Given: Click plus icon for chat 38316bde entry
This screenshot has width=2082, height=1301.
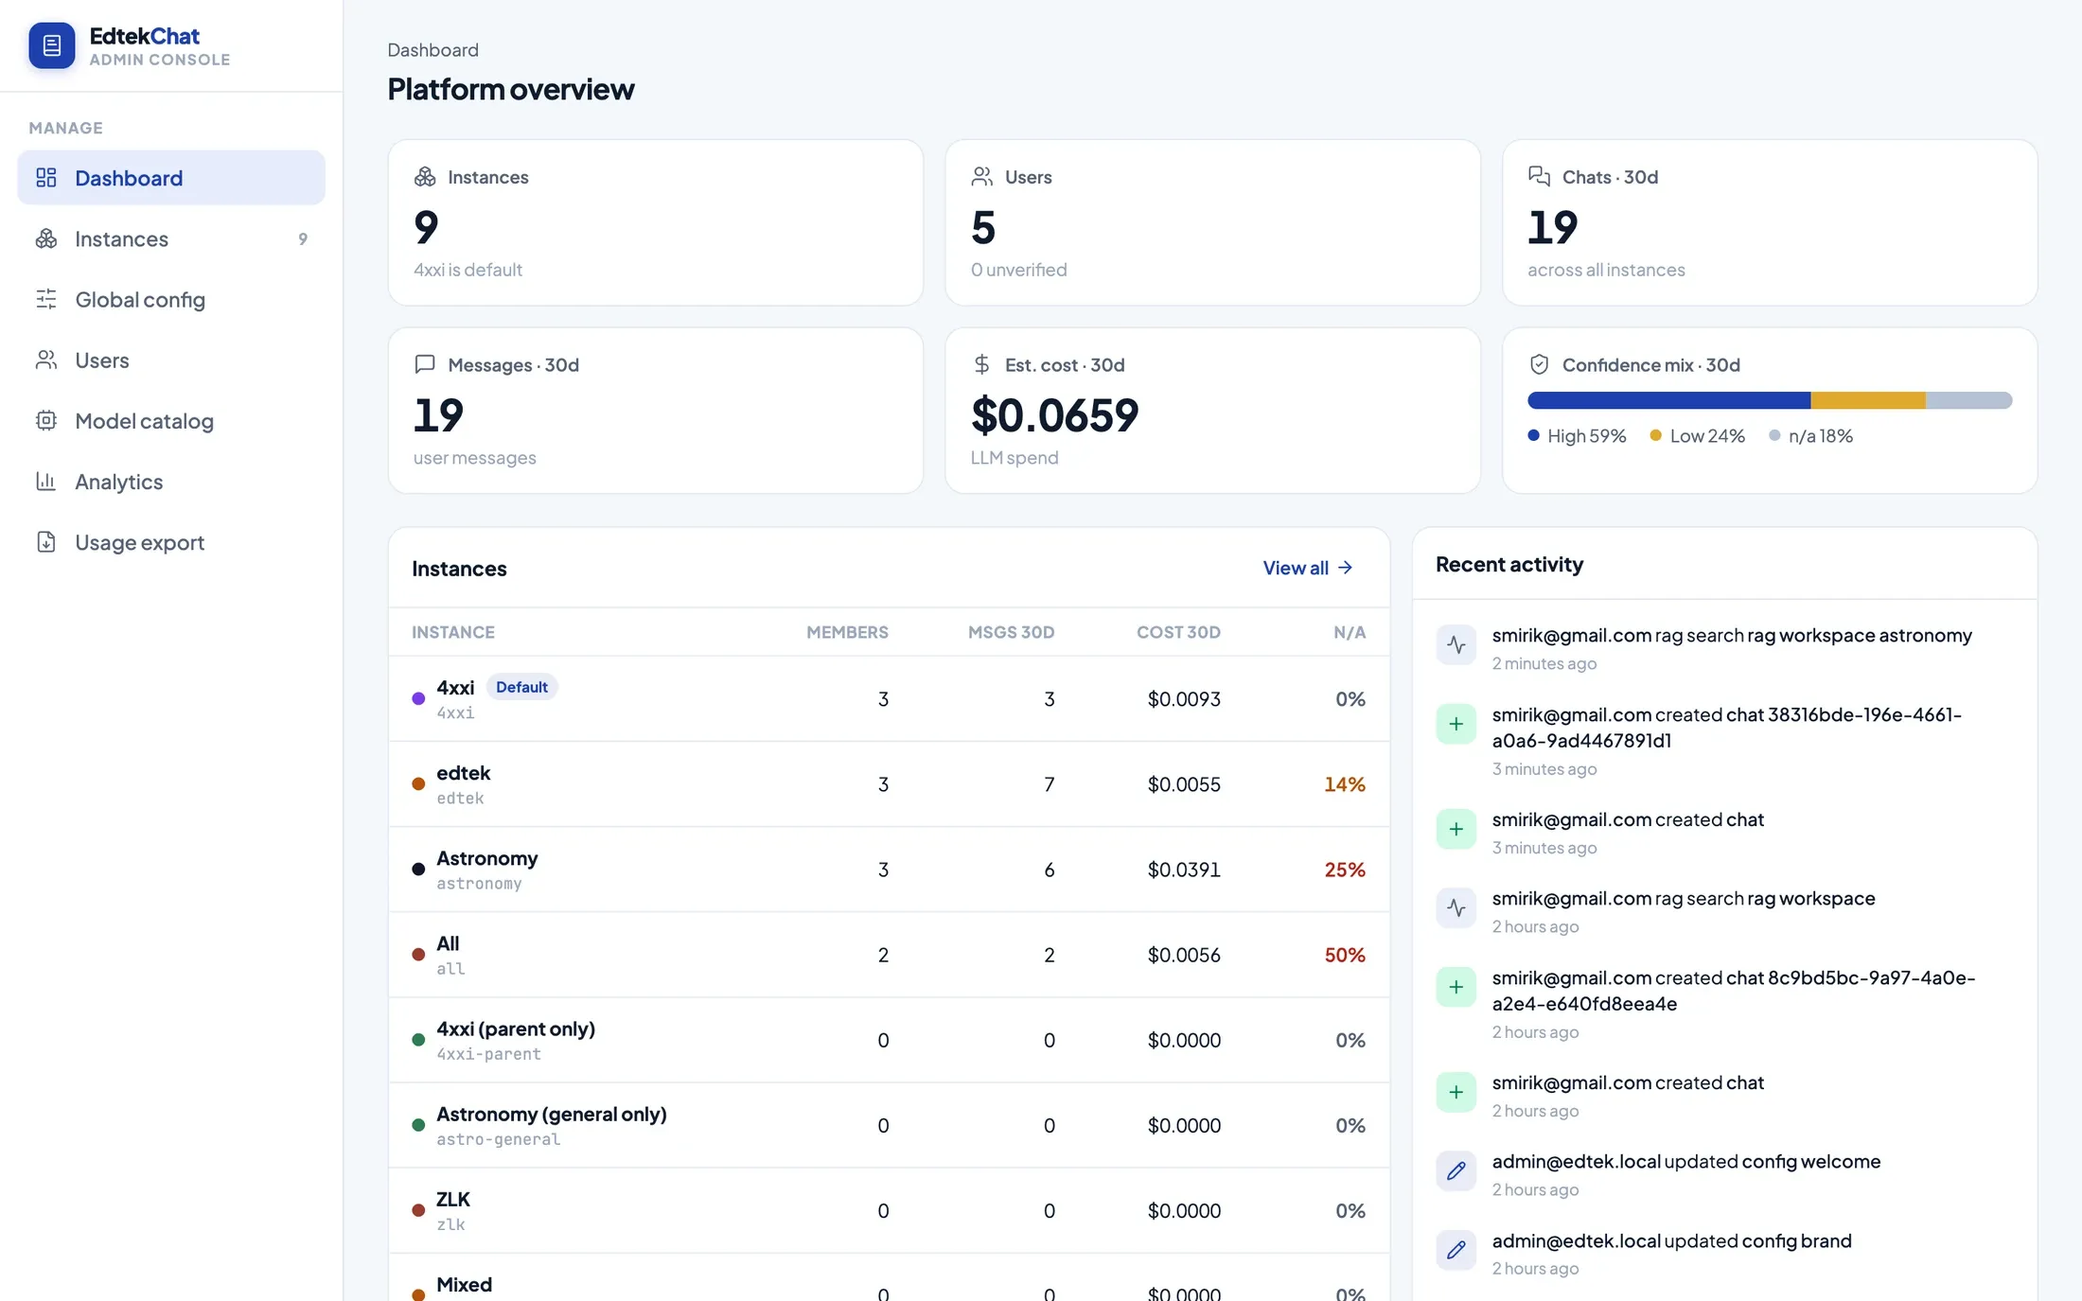Looking at the screenshot, I should tap(1456, 724).
